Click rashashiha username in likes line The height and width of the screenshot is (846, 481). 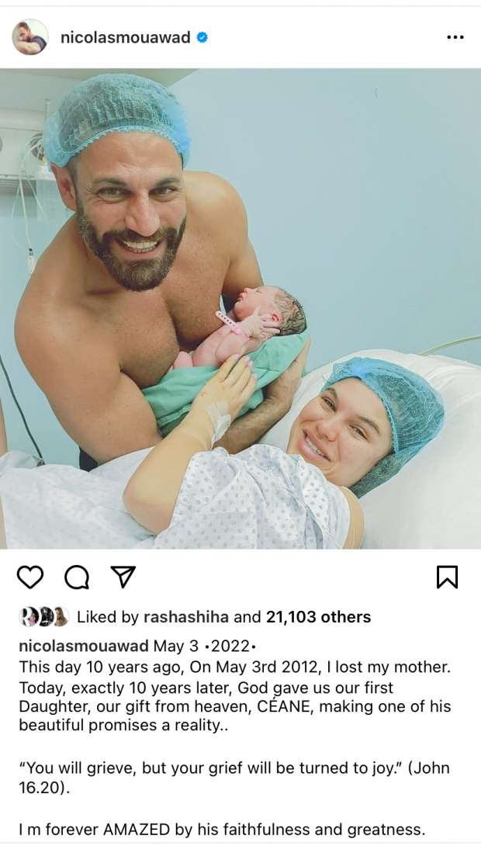point(186,617)
